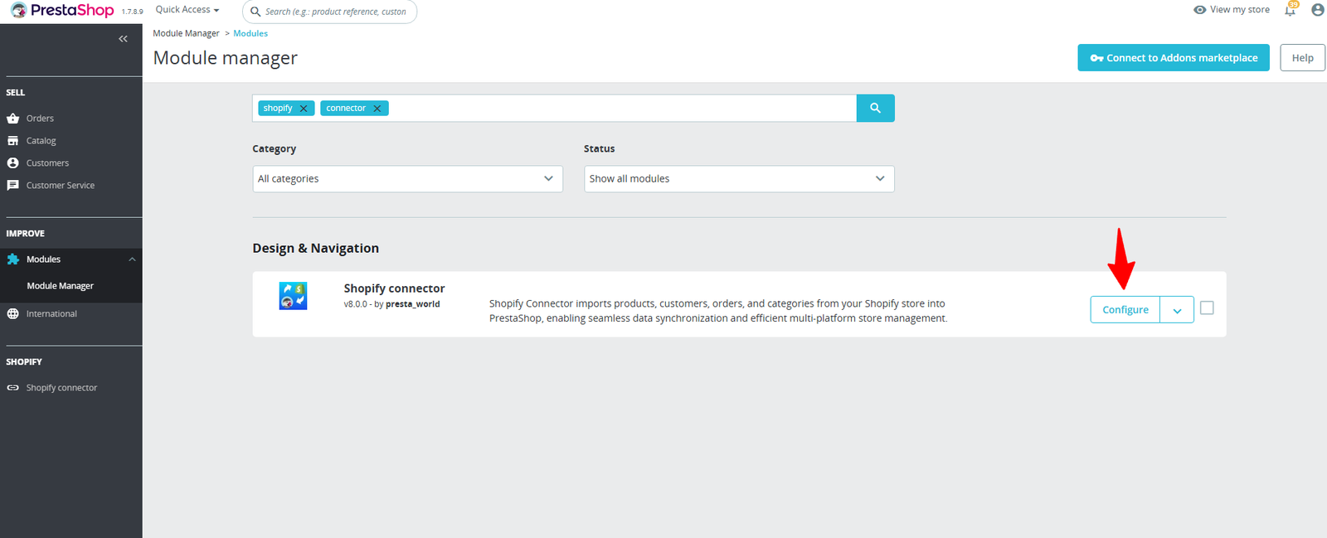This screenshot has width=1327, height=538.
Task: Click the PrestaShop logo
Action: [62, 10]
